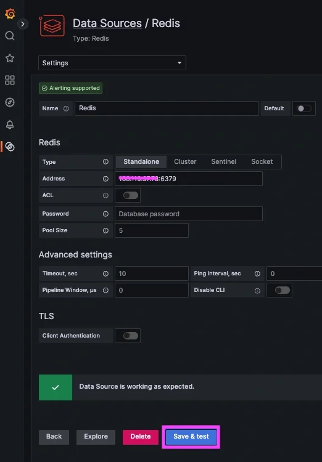The height and width of the screenshot is (462, 322).
Task: Click the Ping Interval info icon
Action: [x=257, y=274]
